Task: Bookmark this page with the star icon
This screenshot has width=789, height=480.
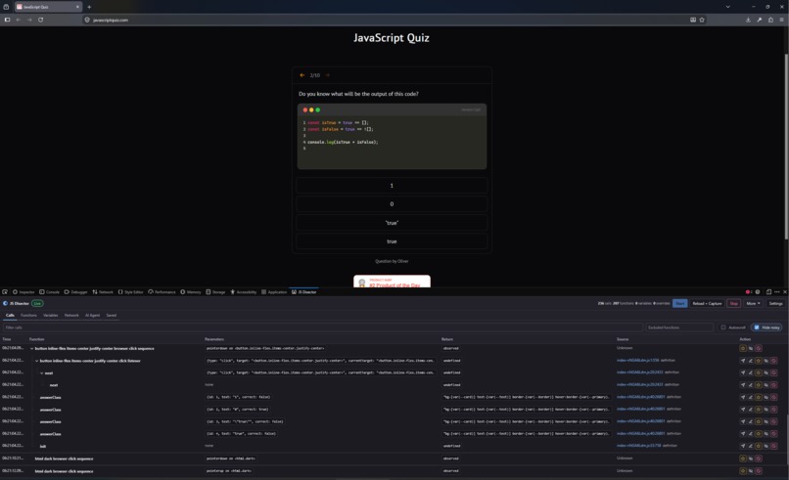Action: click(702, 20)
